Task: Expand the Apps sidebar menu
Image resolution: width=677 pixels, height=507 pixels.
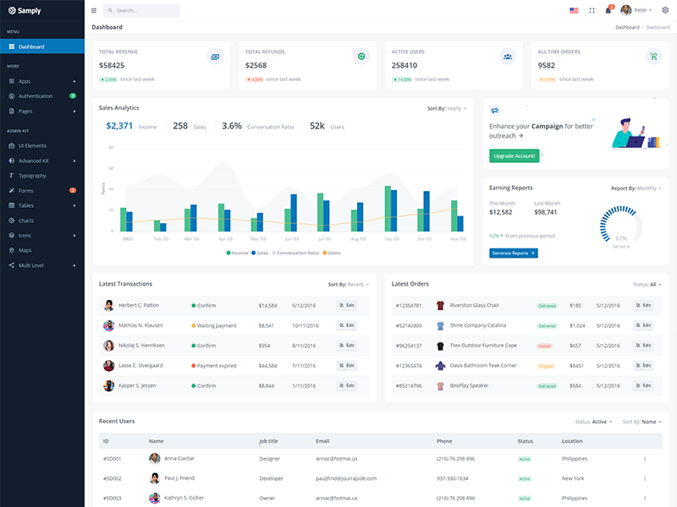Action: (x=42, y=81)
